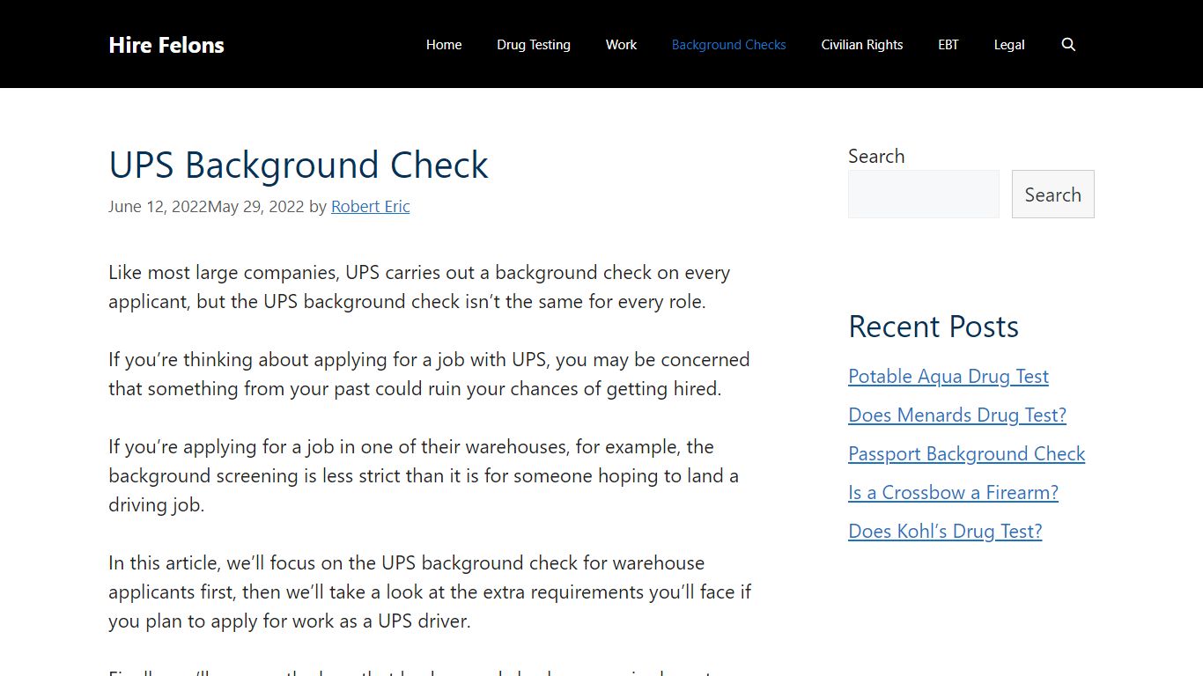Open the Legal menu item
The height and width of the screenshot is (676, 1203).
[1009, 45]
